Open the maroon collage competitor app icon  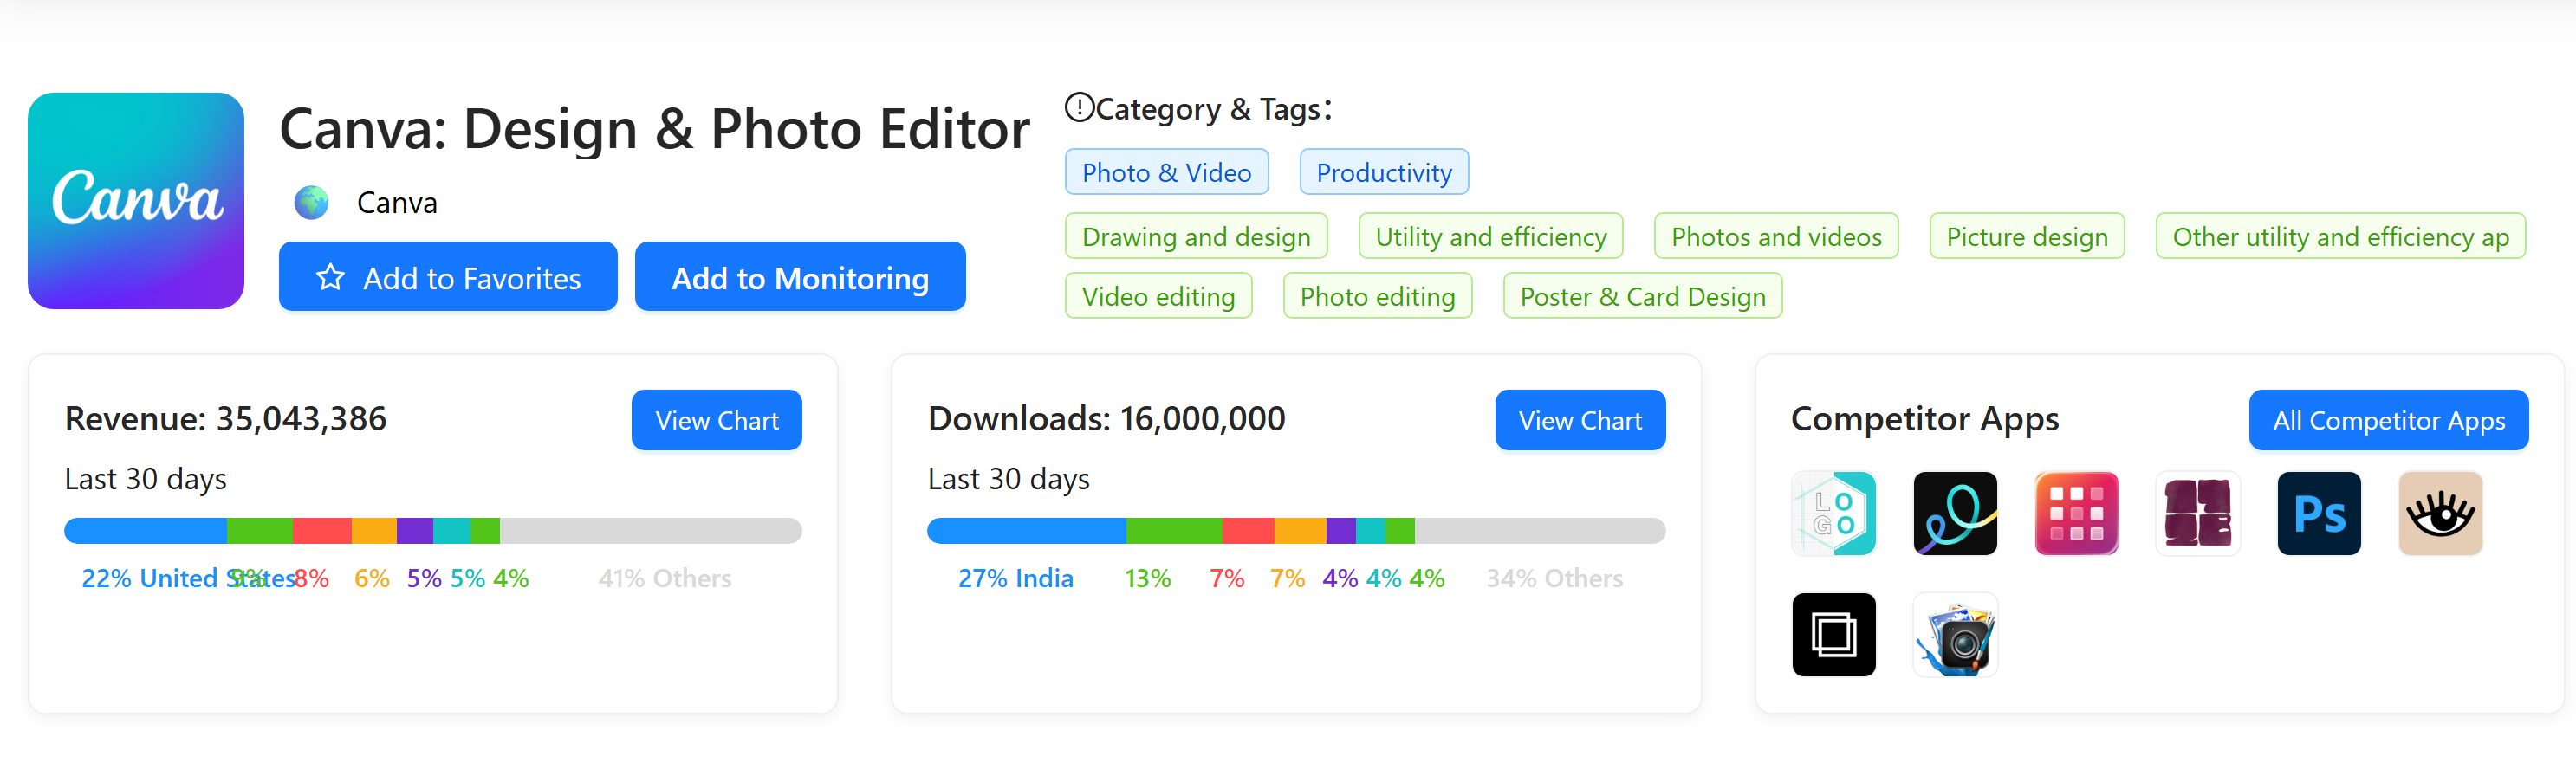click(x=2197, y=514)
